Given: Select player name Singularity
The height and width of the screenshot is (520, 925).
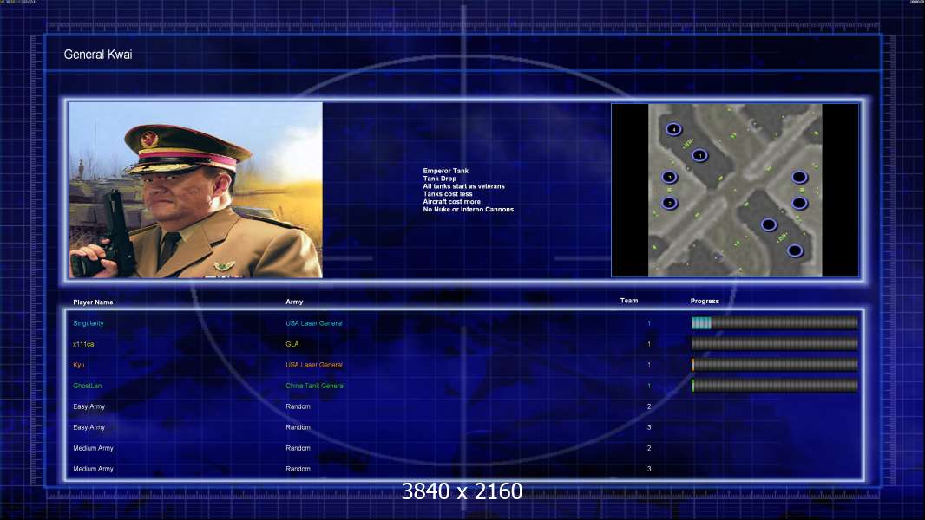Looking at the screenshot, I should (89, 323).
